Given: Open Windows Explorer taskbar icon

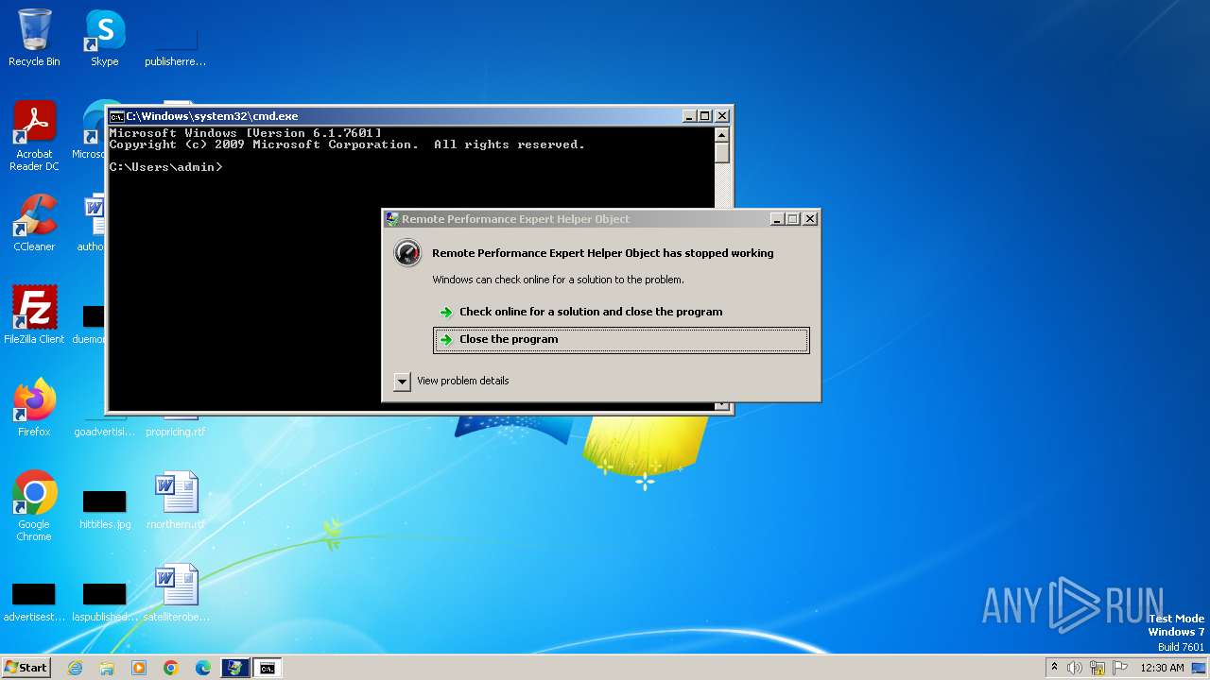Looking at the screenshot, I should (x=107, y=668).
